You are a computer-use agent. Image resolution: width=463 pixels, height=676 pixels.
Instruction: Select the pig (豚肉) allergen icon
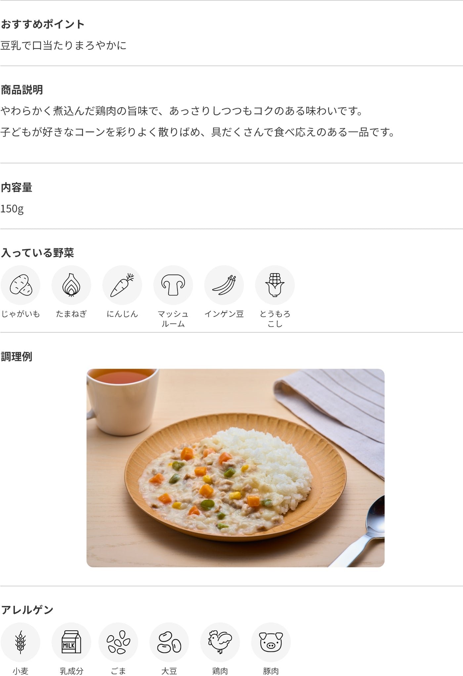point(271,642)
